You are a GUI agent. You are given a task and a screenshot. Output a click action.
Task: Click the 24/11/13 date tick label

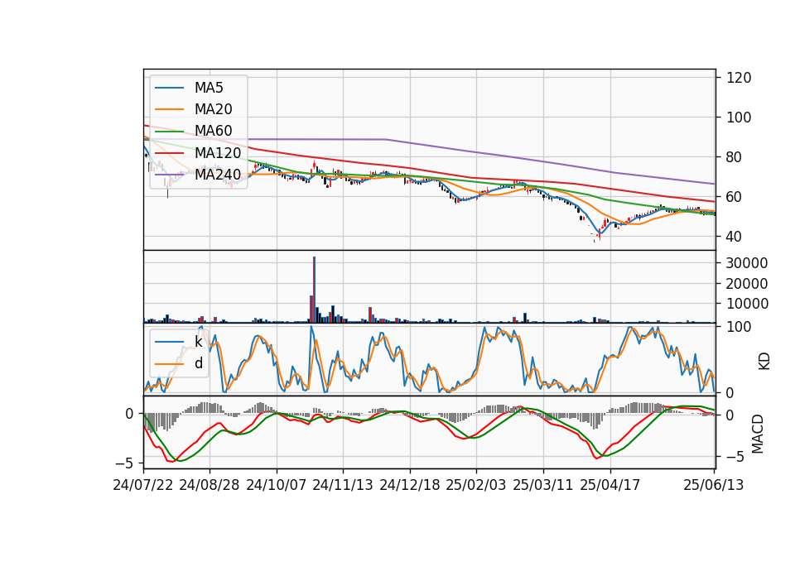click(343, 485)
